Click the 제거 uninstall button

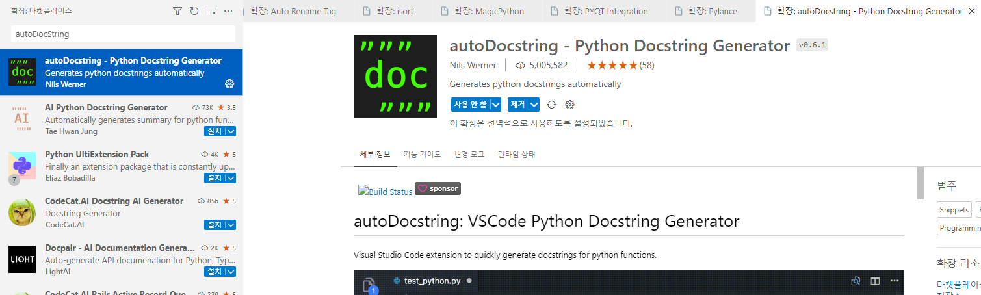pyautogui.click(x=518, y=105)
